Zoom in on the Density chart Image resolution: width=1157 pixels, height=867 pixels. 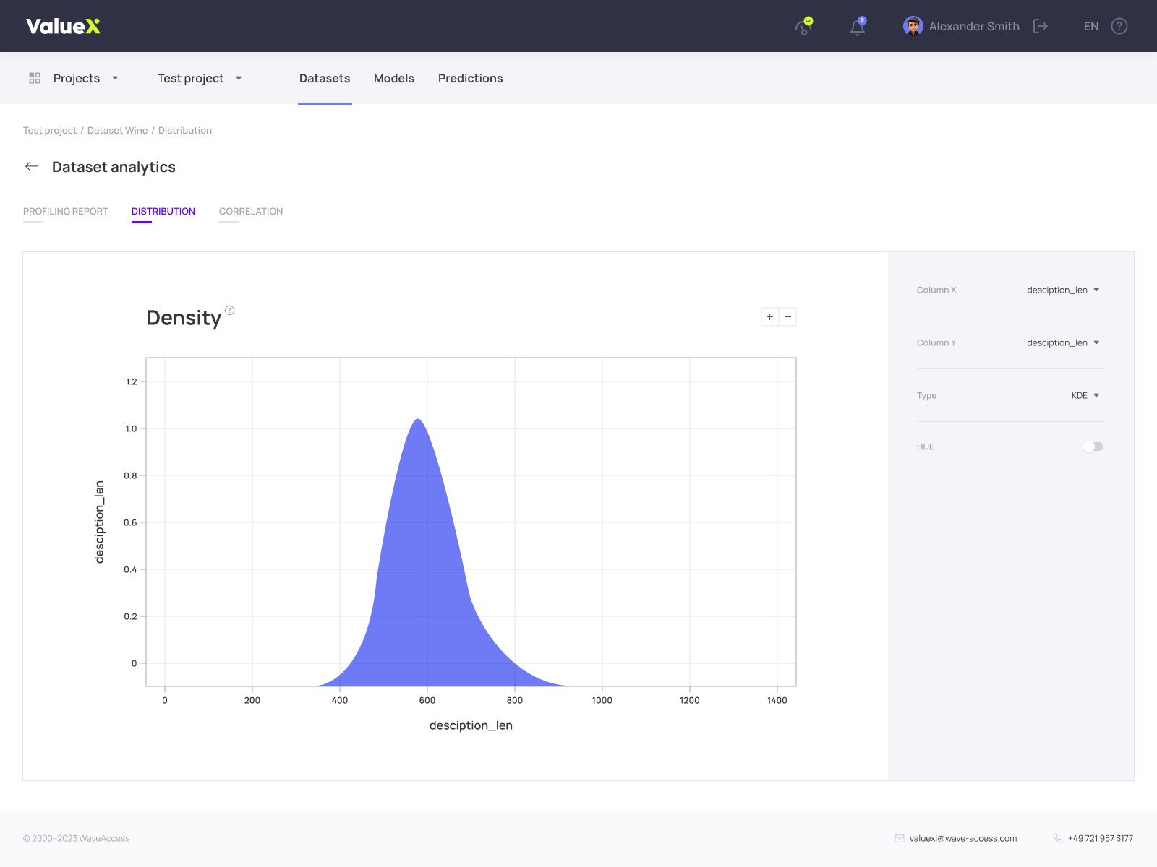click(769, 316)
